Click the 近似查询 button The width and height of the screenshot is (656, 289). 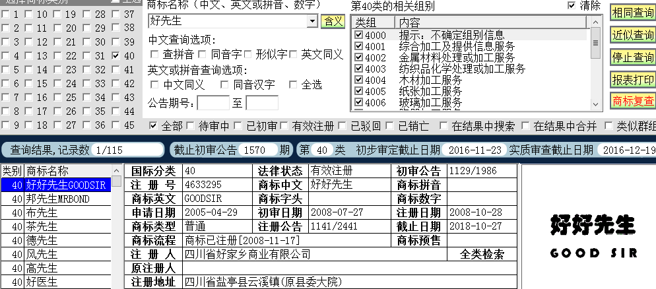click(632, 35)
